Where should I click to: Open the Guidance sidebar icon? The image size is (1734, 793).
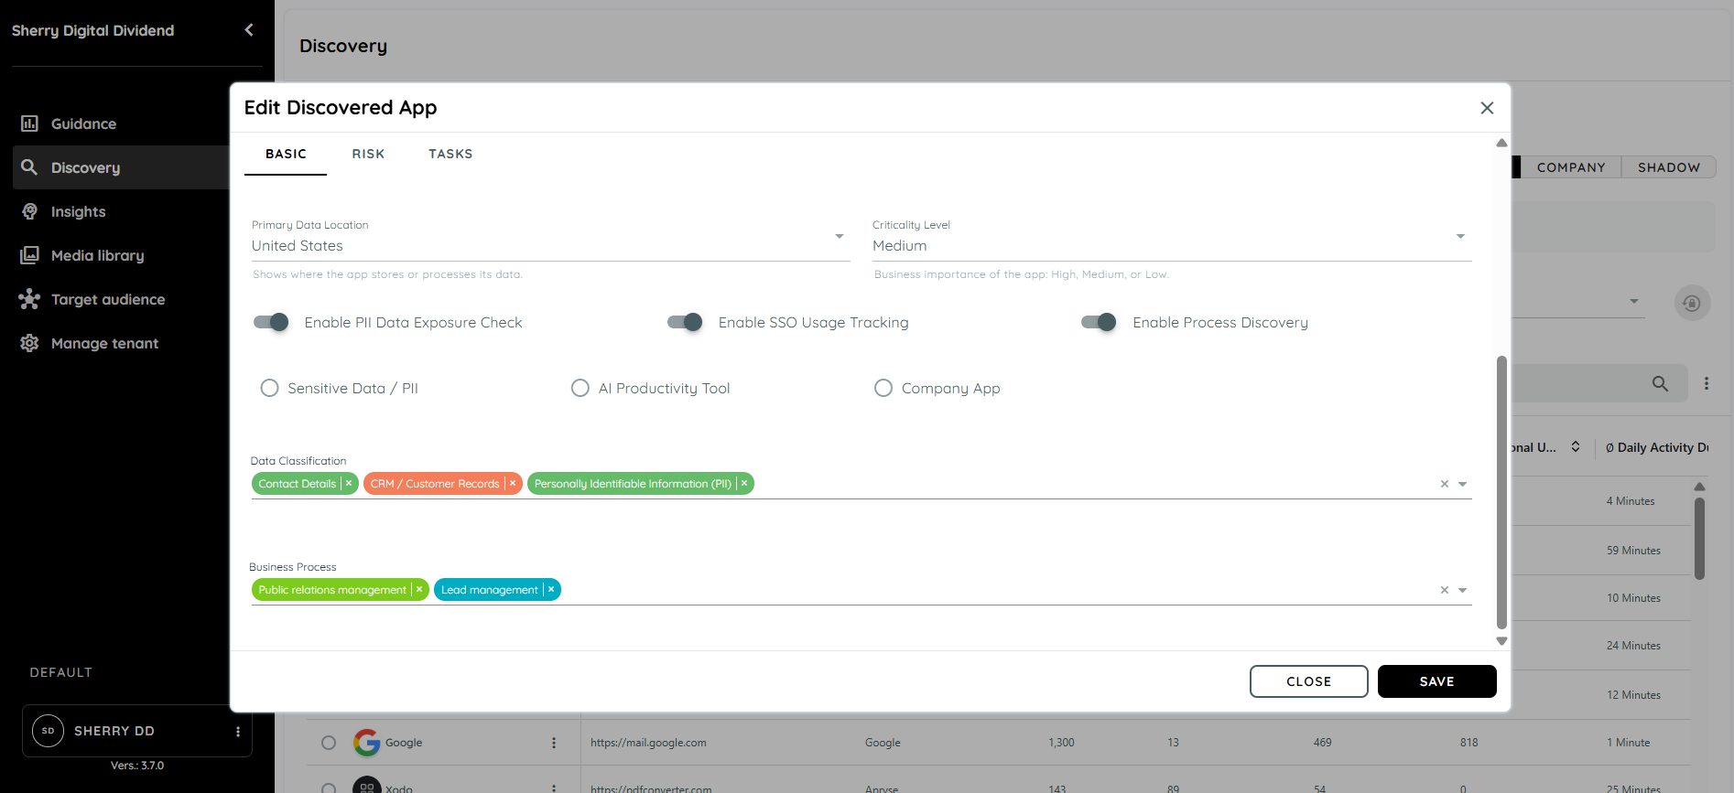coord(29,123)
